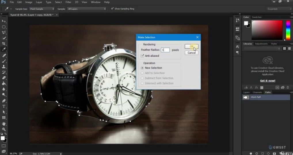Open the Select menu
293x155 pixels.
point(58,2)
